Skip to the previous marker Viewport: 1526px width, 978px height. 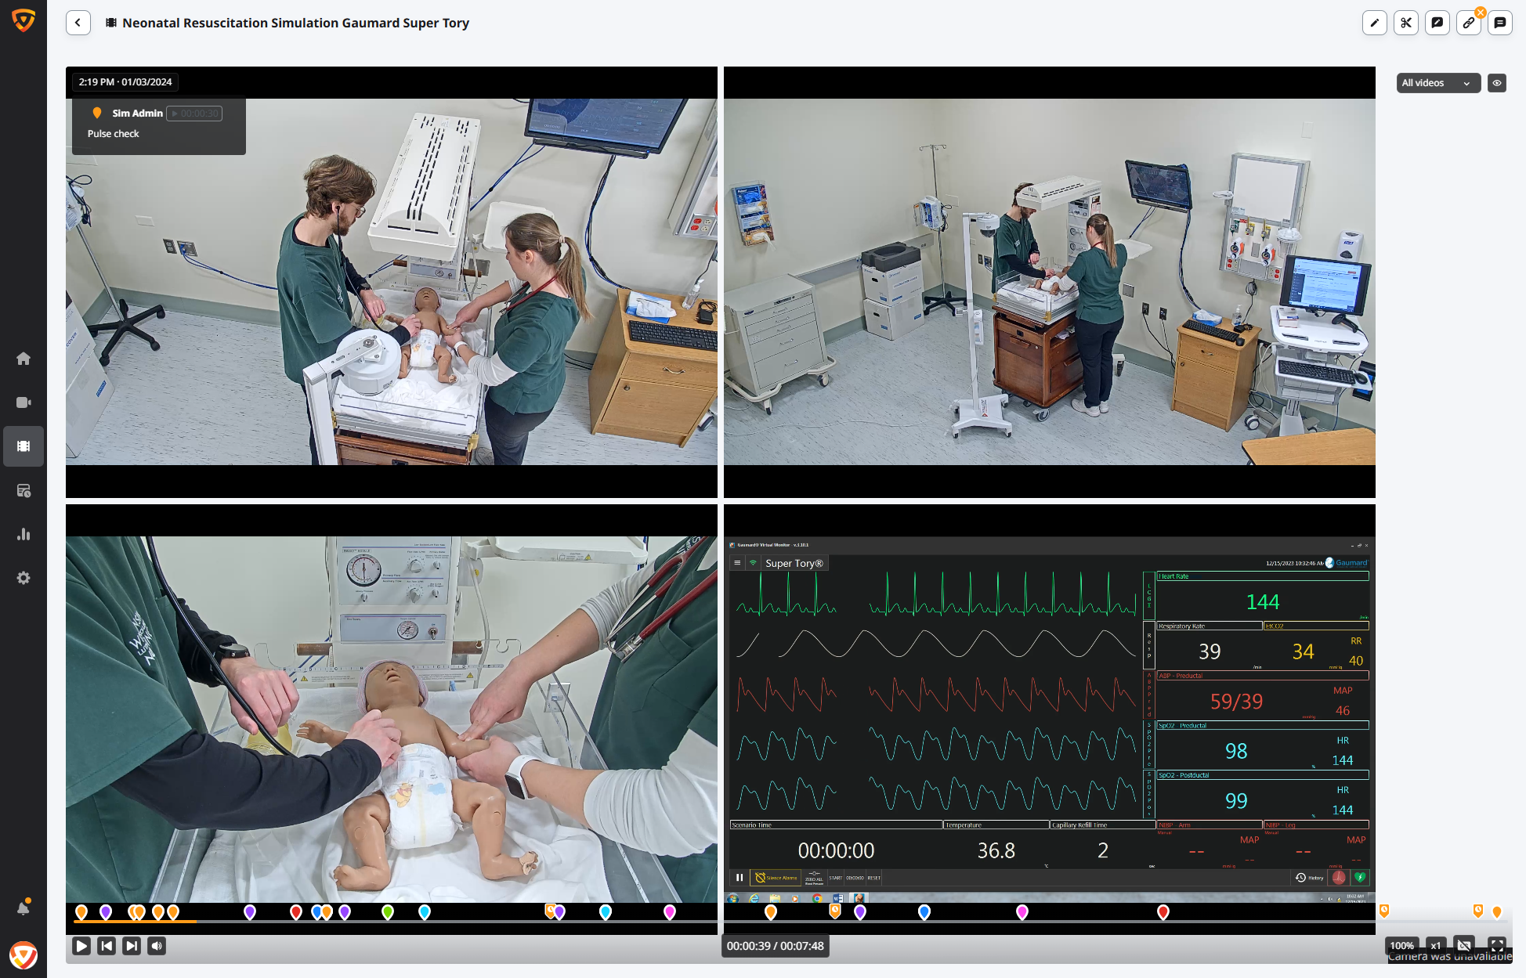coord(107,946)
